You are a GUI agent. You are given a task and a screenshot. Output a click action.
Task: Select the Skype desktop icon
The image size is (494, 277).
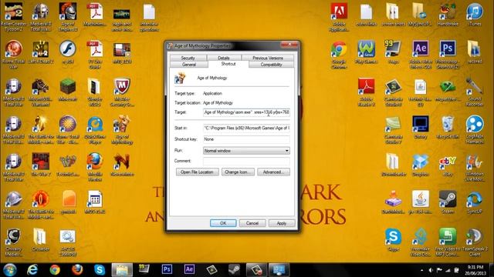coord(393,239)
